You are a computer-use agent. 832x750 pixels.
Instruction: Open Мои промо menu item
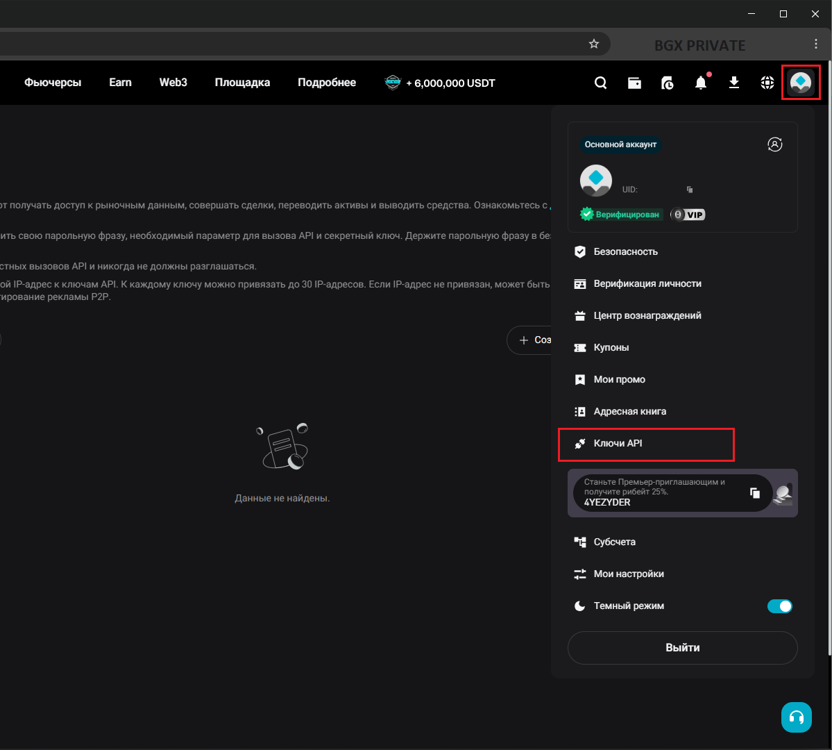pyautogui.click(x=682, y=379)
